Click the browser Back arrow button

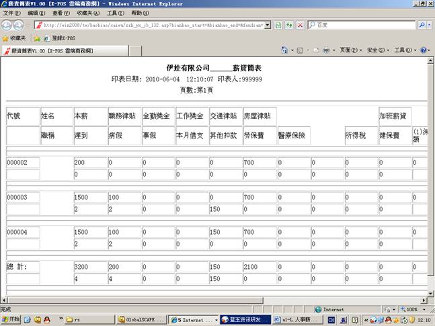point(8,25)
